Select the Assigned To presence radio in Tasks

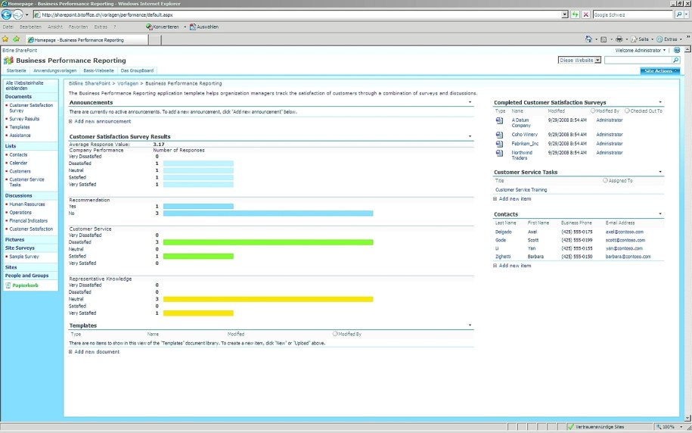point(605,181)
